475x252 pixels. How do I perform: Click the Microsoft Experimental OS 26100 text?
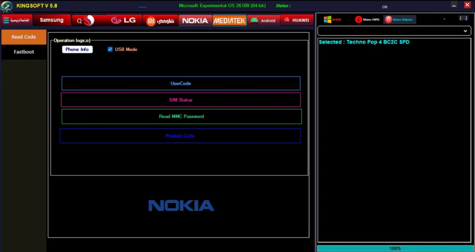(222, 6)
